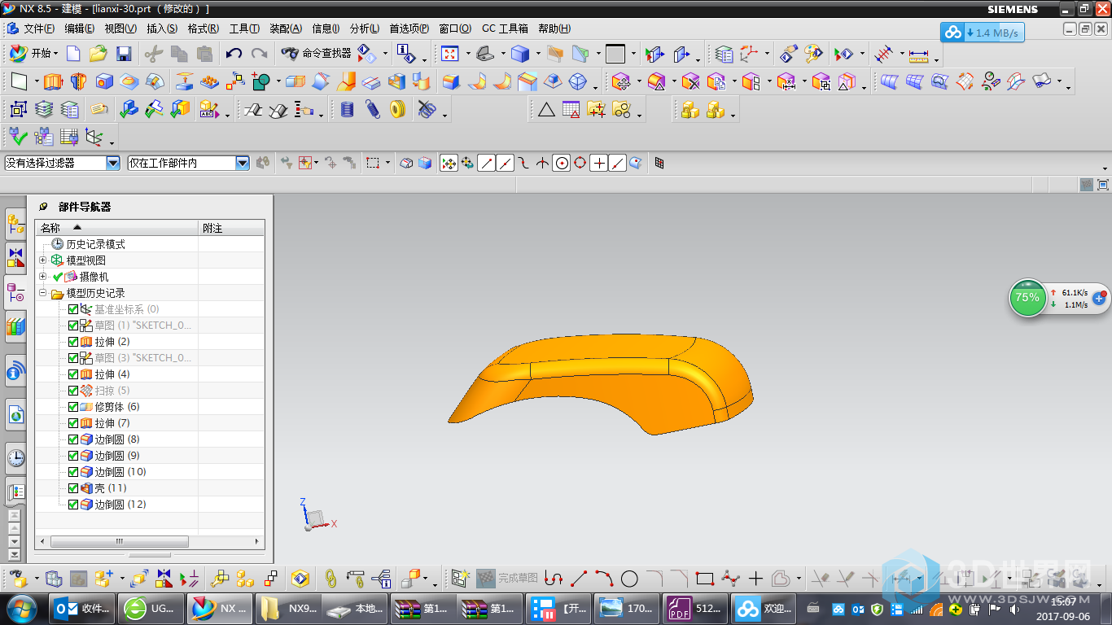Click the Pattern Feature icon with orange dots
The image size is (1112, 625).
click(x=210, y=81)
